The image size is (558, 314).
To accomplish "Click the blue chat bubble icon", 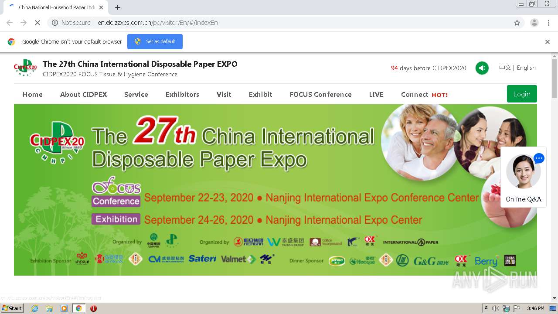I will 539,158.
